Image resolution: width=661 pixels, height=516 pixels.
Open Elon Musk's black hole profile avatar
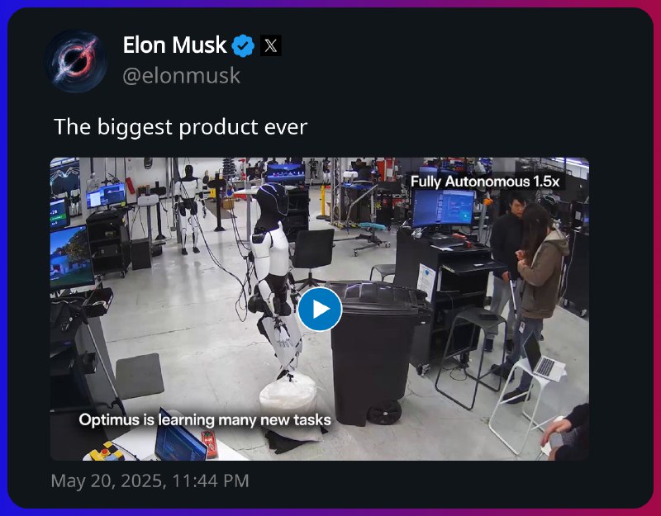click(76, 61)
